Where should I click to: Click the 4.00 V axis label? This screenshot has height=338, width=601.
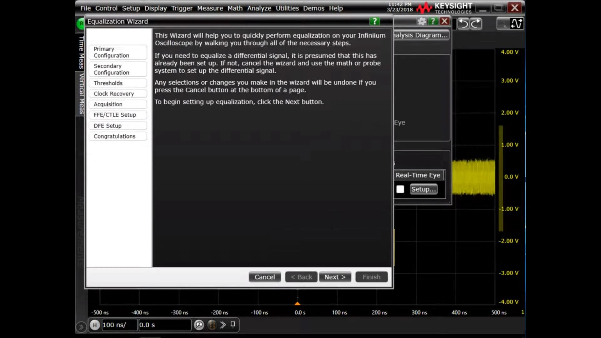click(510, 52)
